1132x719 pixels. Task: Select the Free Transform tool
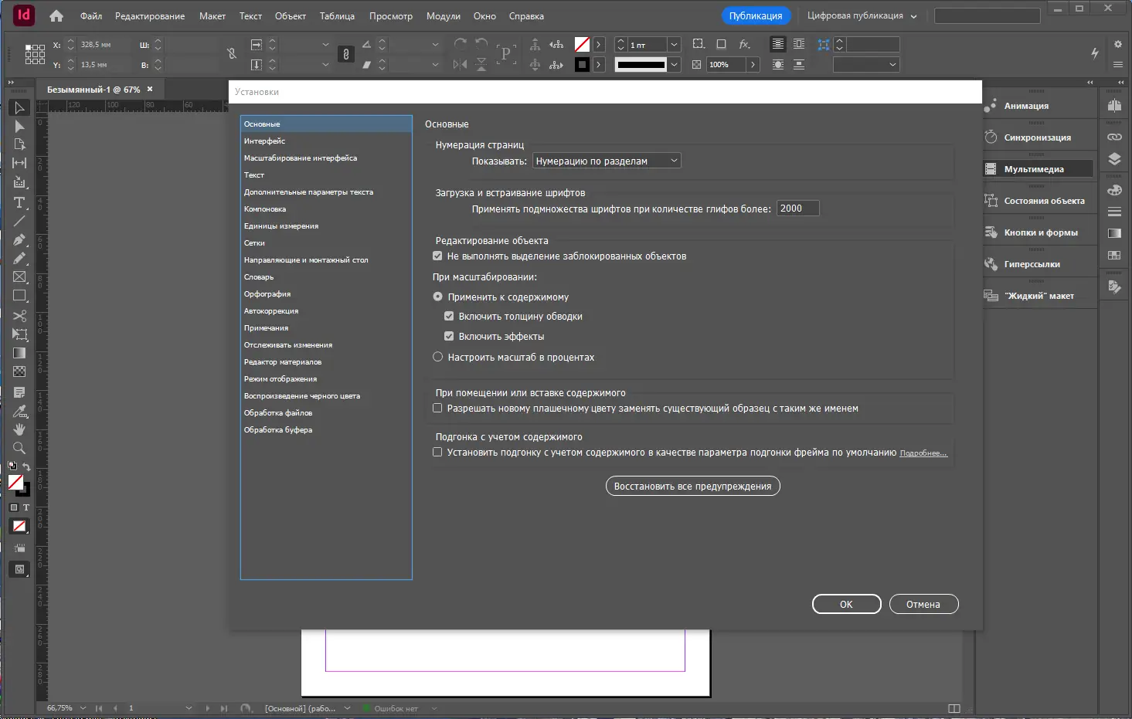point(19,334)
